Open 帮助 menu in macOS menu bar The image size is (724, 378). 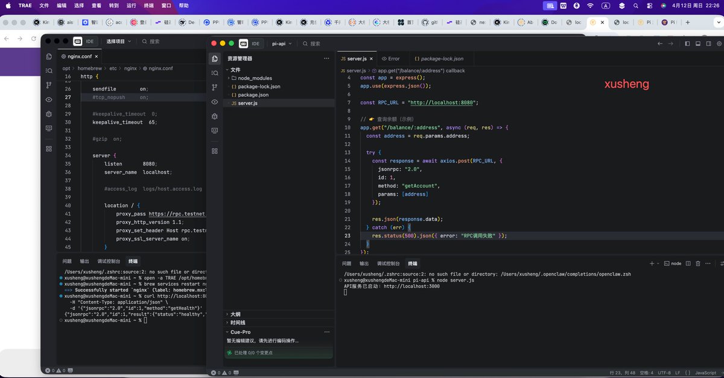click(183, 5)
